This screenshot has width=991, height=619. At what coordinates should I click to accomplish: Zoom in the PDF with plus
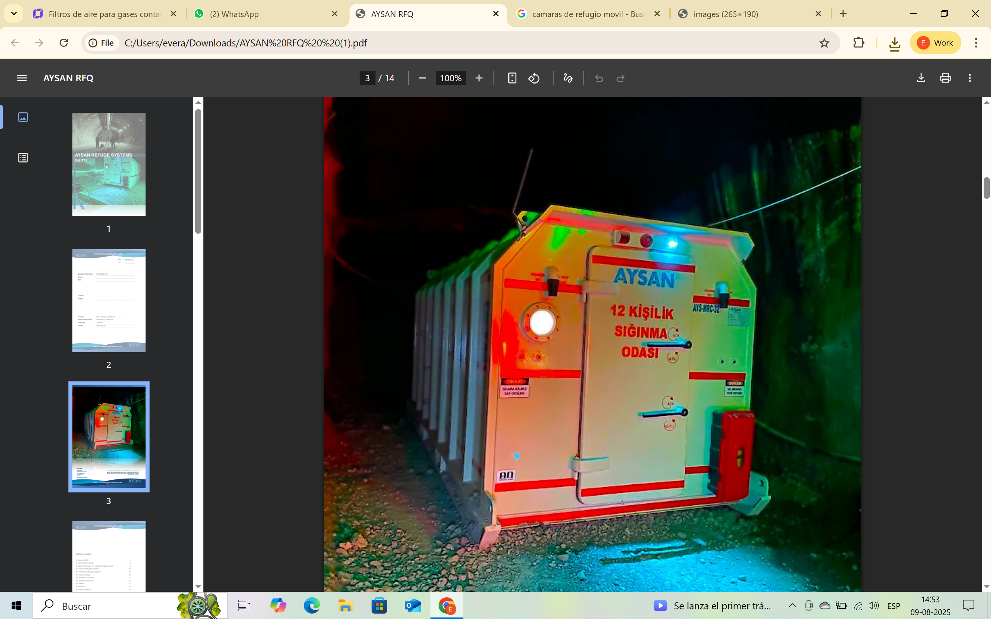(x=479, y=78)
